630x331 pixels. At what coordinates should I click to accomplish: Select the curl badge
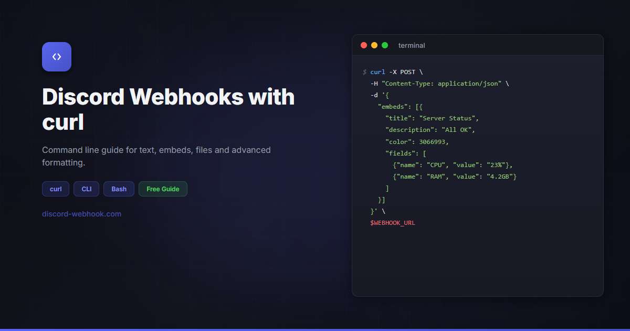point(55,189)
